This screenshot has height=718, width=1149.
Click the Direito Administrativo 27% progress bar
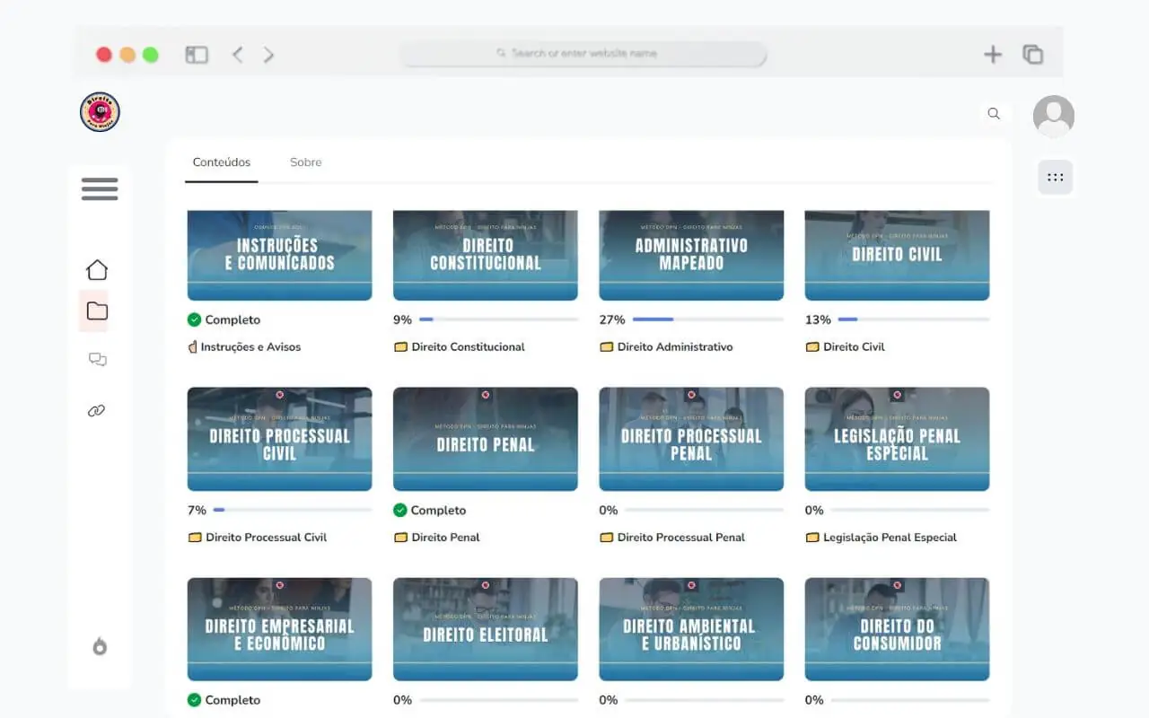tap(708, 320)
